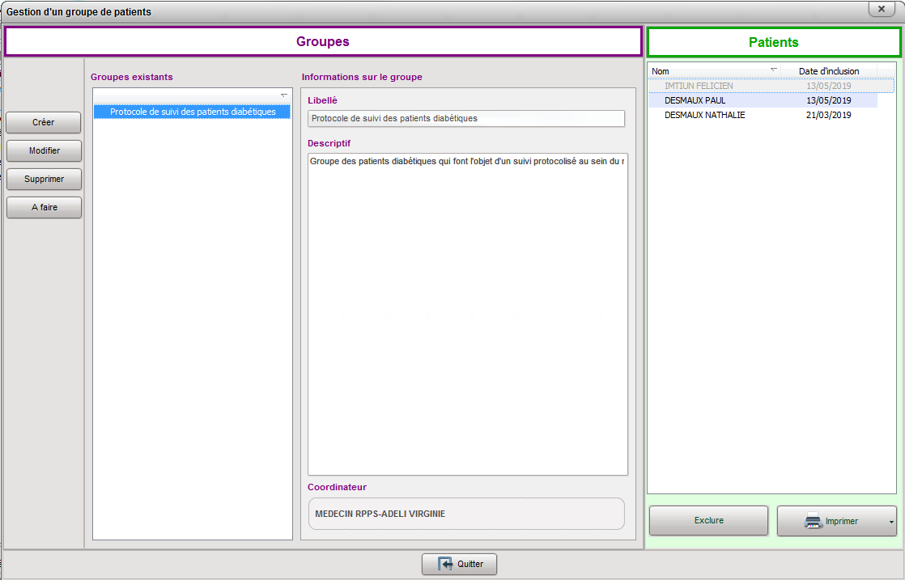
Task: Sort patients by Nom column
Action: pos(712,71)
